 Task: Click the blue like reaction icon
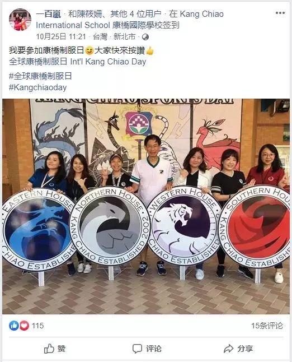point(14,326)
